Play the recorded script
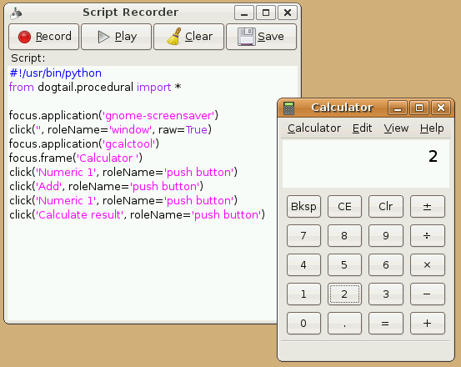This screenshot has height=367, width=461. point(117,37)
